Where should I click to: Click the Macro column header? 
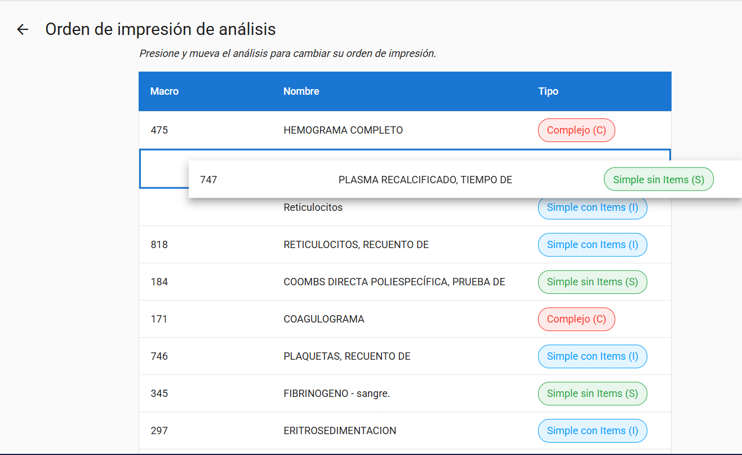click(x=165, y=91)
